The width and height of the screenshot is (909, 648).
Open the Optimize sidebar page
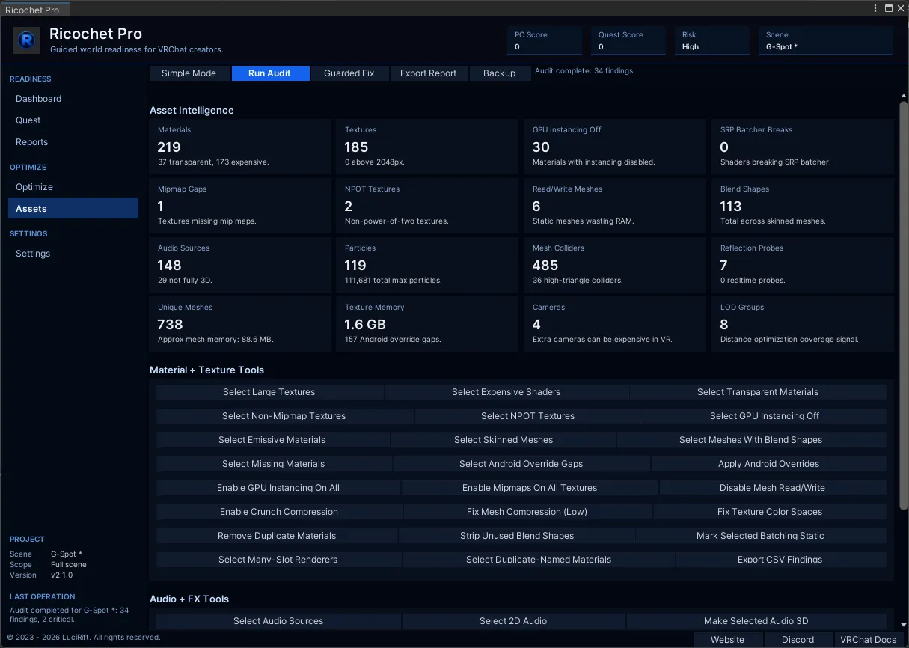pyautogui.click(x=73, y=187)
